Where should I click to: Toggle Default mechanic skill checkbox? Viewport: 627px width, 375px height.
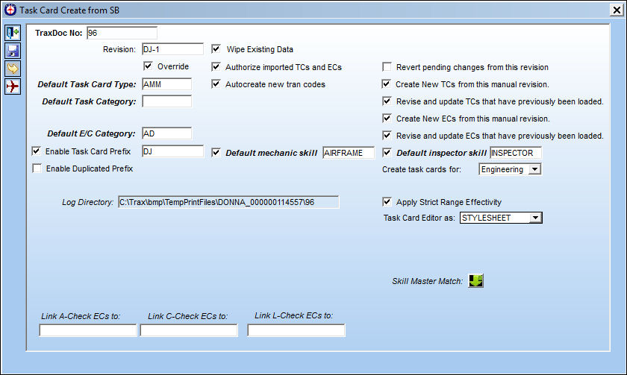pos(216,153)
